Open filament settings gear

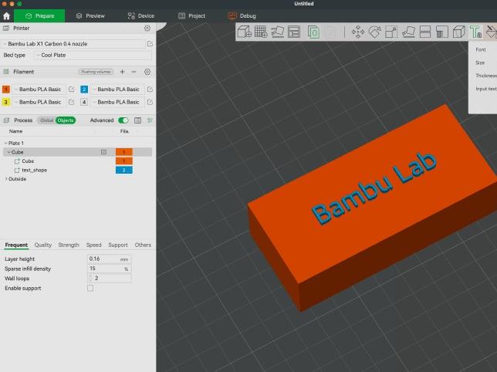147,72
